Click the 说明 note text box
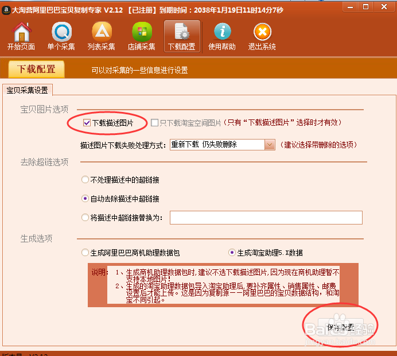The height and width of the screenshot is (356, 397). 223,285
